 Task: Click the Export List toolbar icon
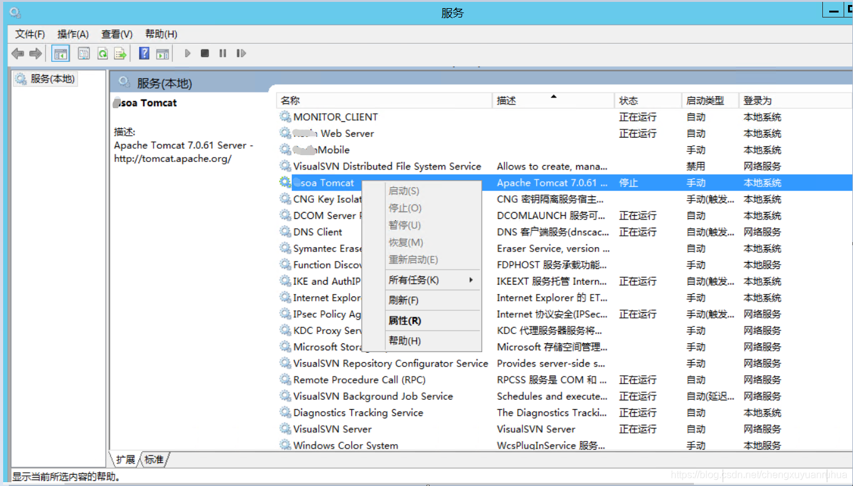point(120,54)
